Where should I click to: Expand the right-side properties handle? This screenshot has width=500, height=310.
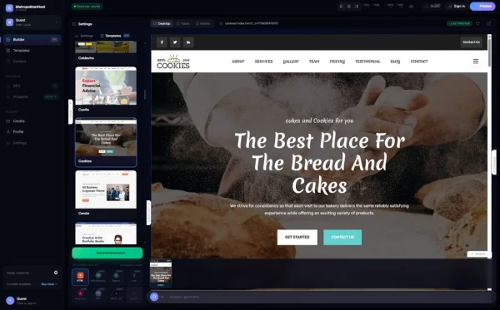point(494,162)
